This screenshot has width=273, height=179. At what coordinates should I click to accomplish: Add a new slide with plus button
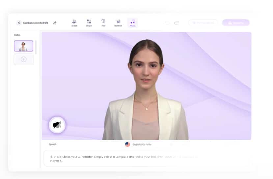pos(23,59)
